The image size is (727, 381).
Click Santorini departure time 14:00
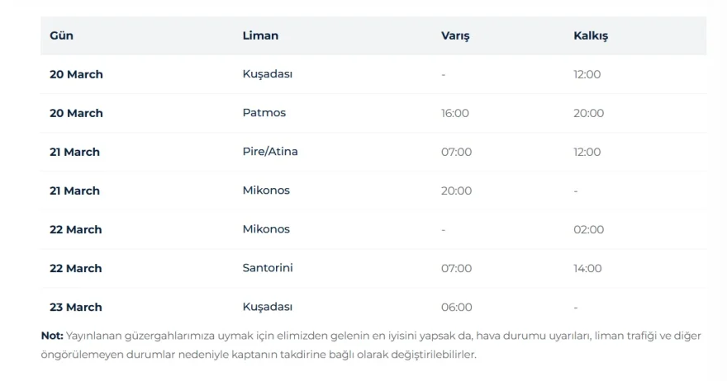pyautogui.click(x=587, y=268)
